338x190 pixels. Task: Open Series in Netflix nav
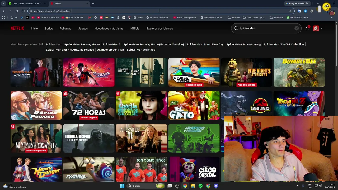coord(49,28)
